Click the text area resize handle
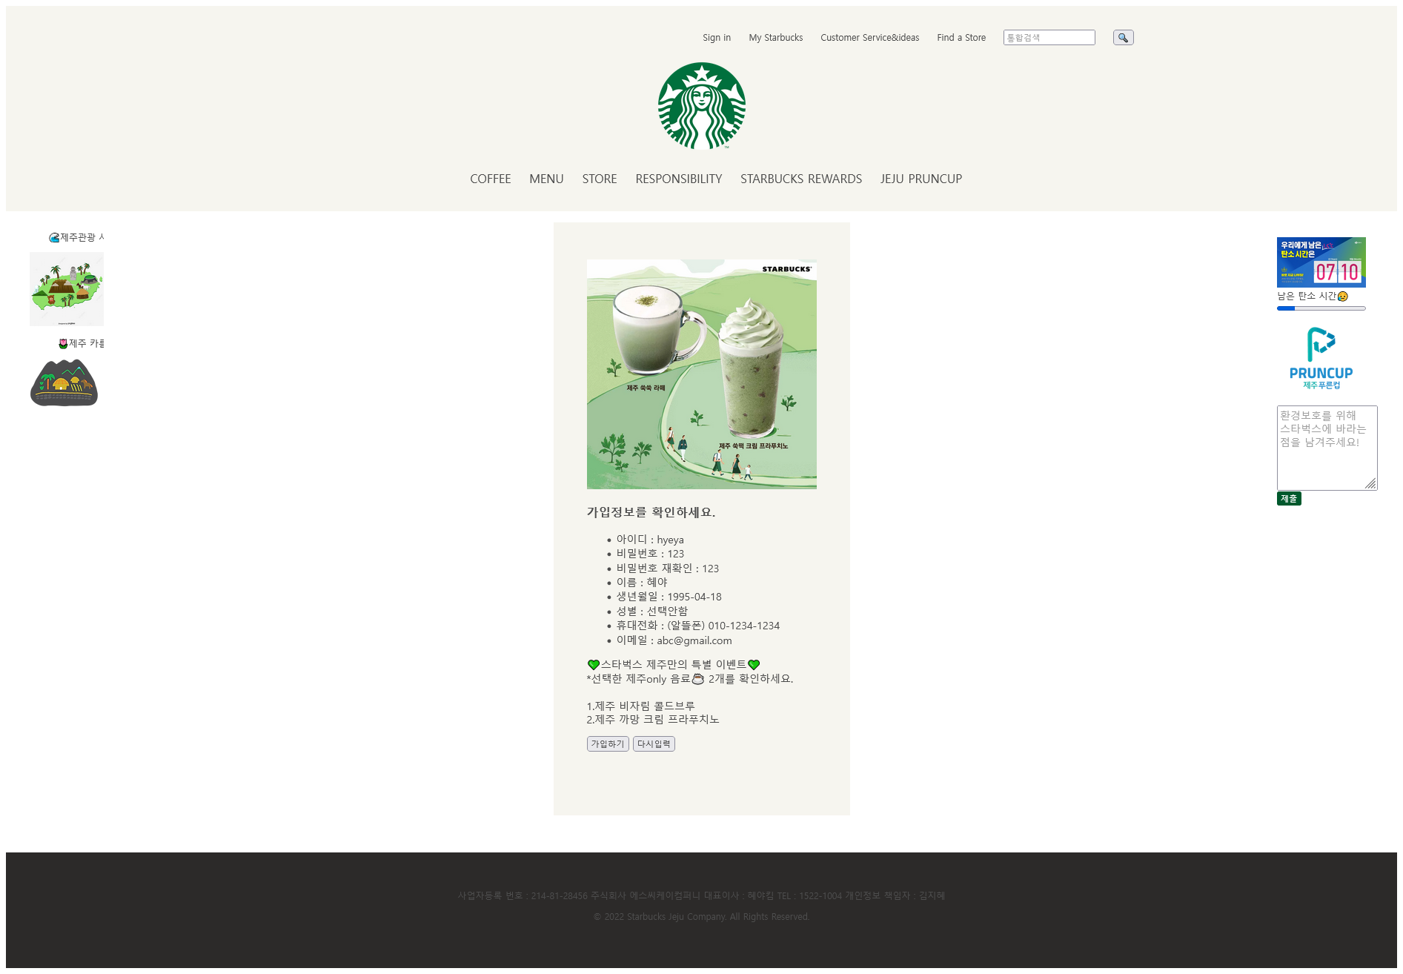Screen dimensions: 1403x974 pyautogui.click(x=1371, y=484)
